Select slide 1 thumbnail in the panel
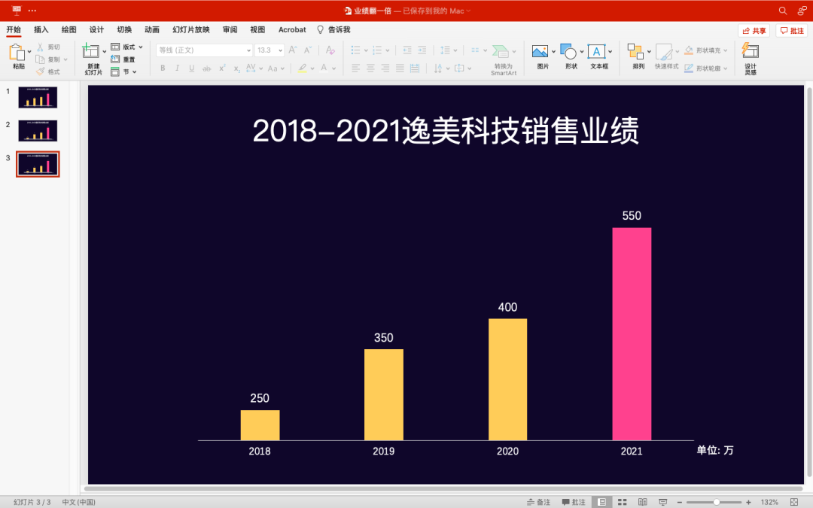This screenshot has width=813, height=508. click(38, 97)
